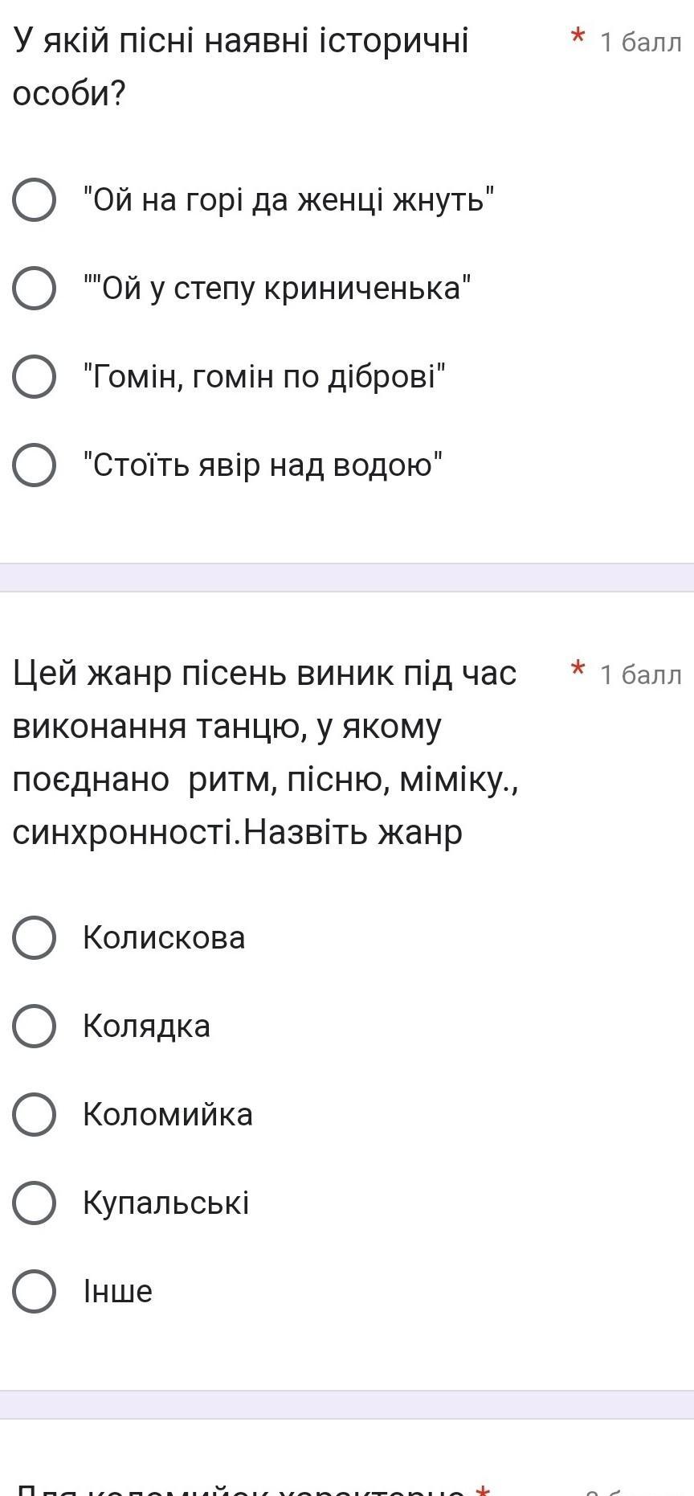Click the answer label text Колискова
This screenshot has width=694, height=1496.
pos(164,938)
